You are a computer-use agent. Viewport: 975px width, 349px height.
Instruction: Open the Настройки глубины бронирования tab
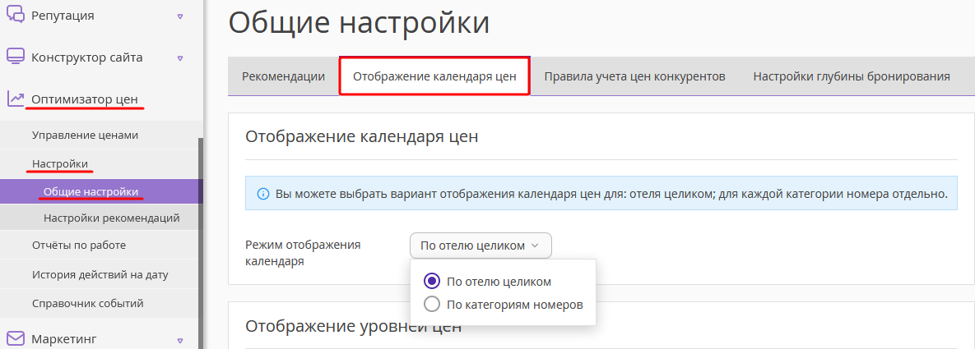tap(852, 76)
